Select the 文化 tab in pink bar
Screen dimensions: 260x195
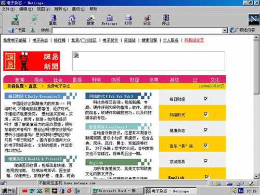[215, 80]
